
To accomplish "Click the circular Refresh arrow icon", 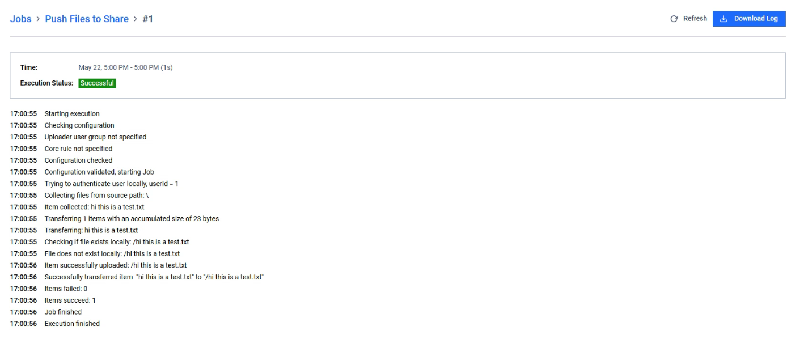I will tap(674, 19).
